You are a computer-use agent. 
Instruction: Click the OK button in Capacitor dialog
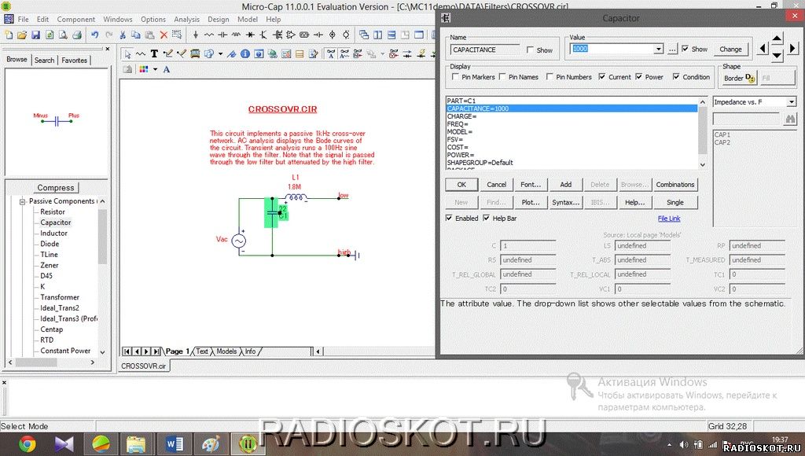[461, 184]
